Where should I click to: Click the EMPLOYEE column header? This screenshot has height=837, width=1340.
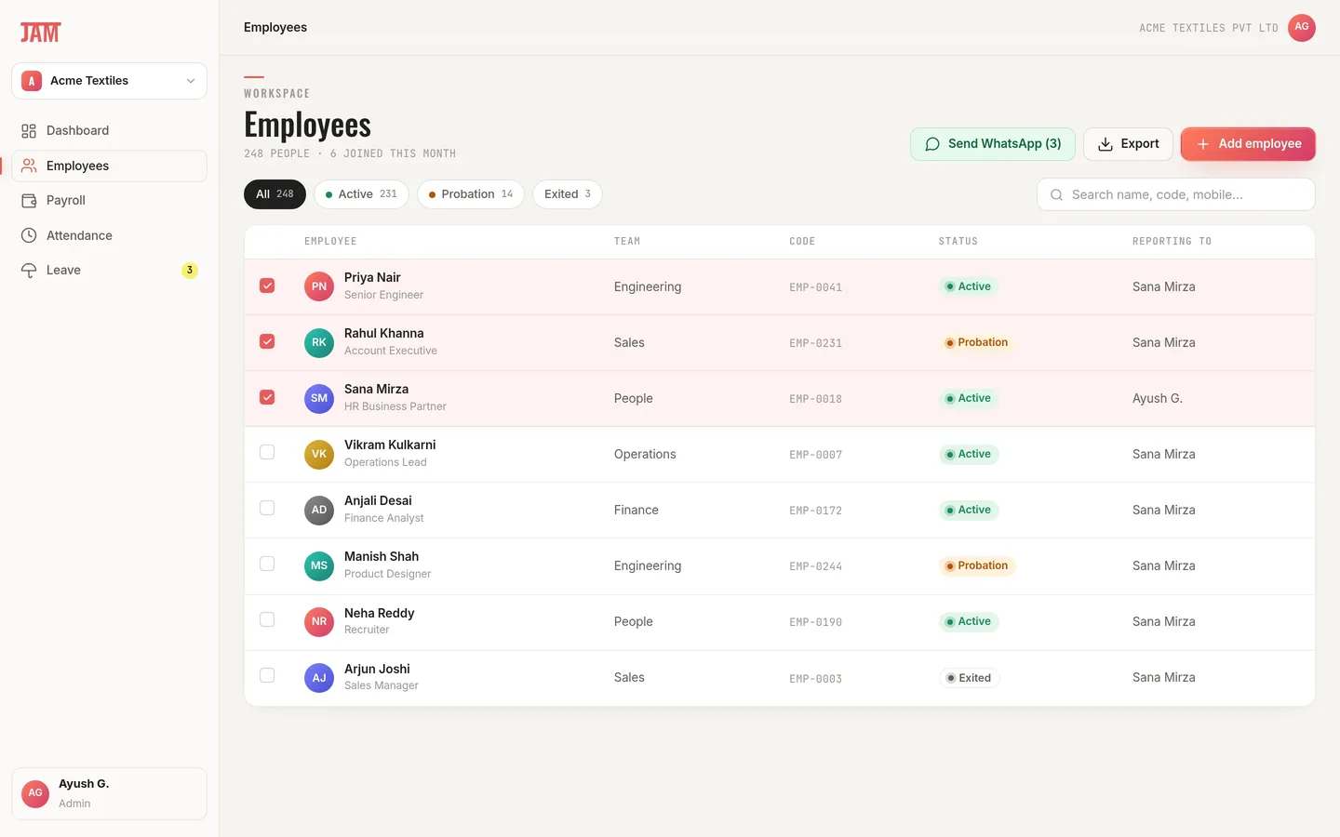click(x=330, y=242)
